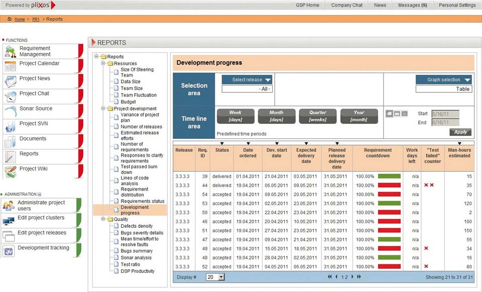Collapse the Administration section toggle
This screenshot has width=482, height=292.
(40, 194)
